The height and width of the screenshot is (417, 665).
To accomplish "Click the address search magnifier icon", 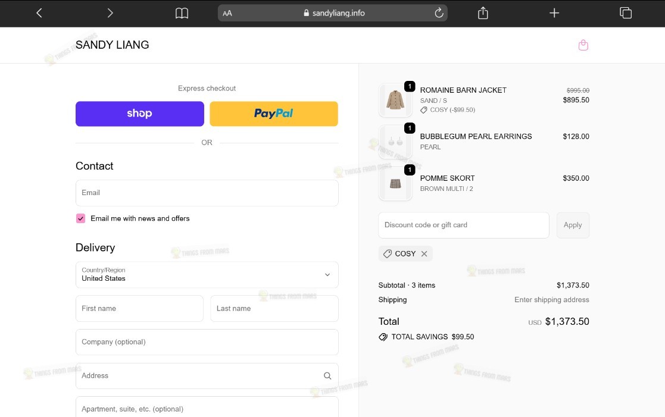I will [327, 375].
